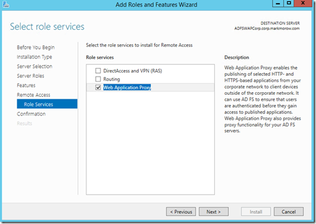Click the highlighted Role Services step
This screenshot has width=316, height=224.
[47, 104]
